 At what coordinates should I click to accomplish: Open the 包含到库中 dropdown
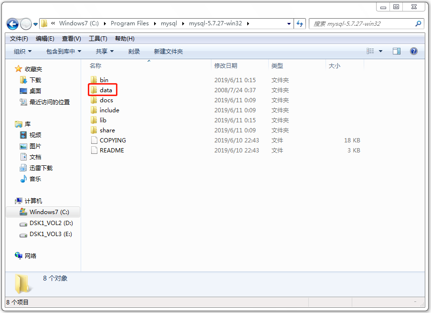(x=63, y=51)
